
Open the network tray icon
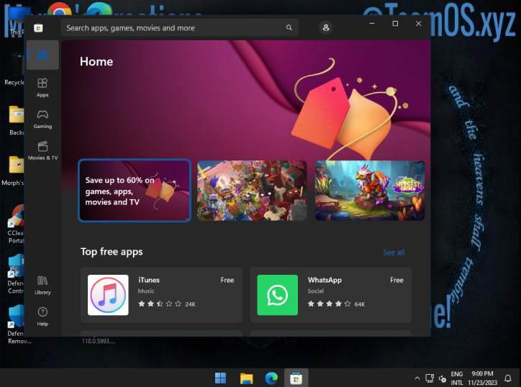pyautogui.click(x=430, y=378)
